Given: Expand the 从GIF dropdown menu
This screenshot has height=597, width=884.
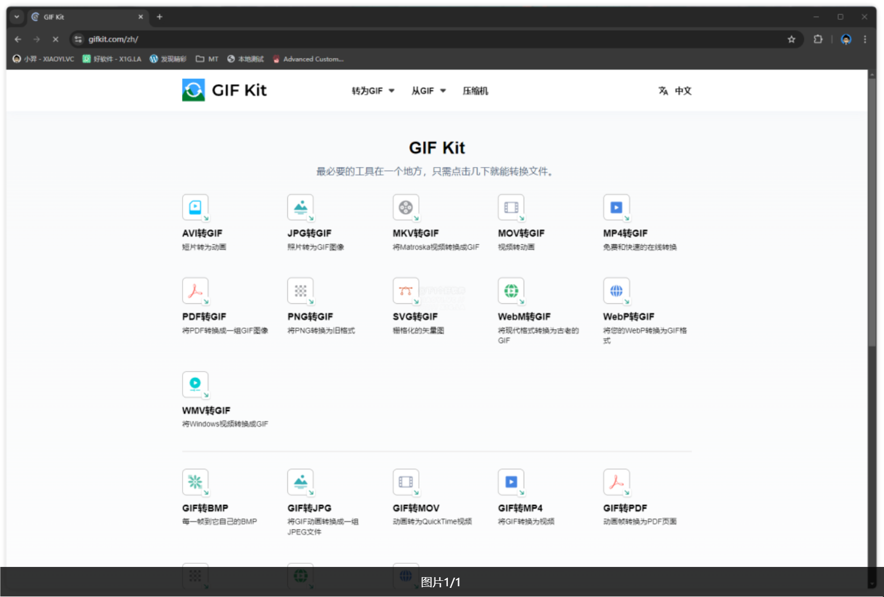Looking at the screenshot, I should pos(429,91).
